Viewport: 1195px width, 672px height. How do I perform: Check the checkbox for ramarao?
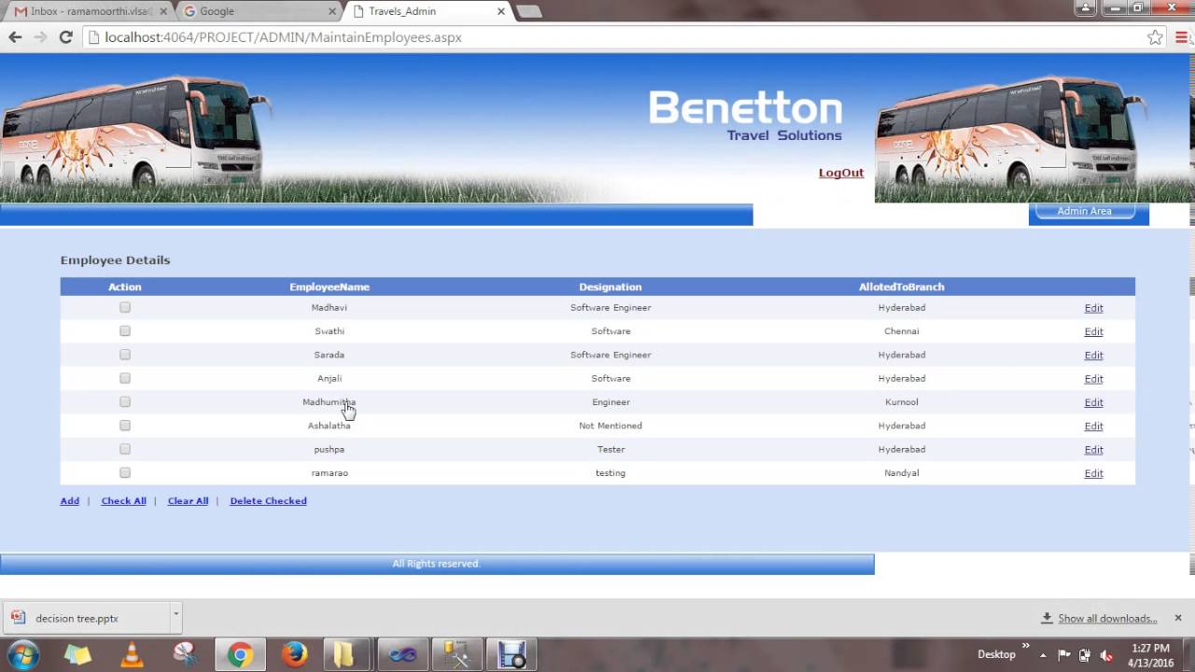click(125, 472)
